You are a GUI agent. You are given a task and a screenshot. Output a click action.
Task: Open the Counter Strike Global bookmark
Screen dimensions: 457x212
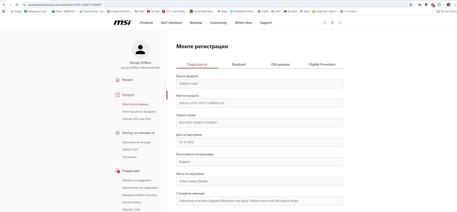point(202,11)
